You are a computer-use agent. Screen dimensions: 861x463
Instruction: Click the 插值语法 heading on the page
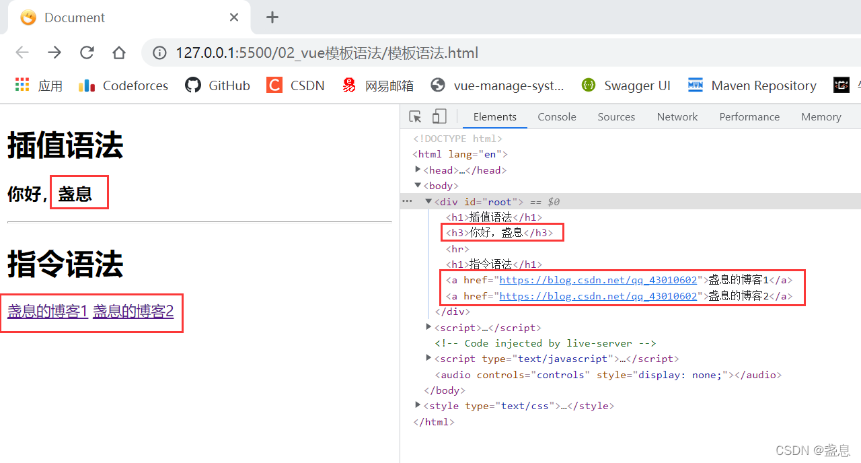(x=65, y=145)
